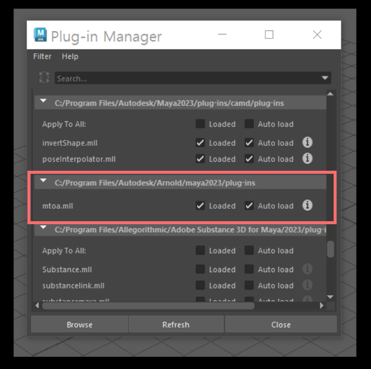Screen dimensions: 371x369
Task: Click the horizontal scrollbar right arrow
Action: click(322, 306)
